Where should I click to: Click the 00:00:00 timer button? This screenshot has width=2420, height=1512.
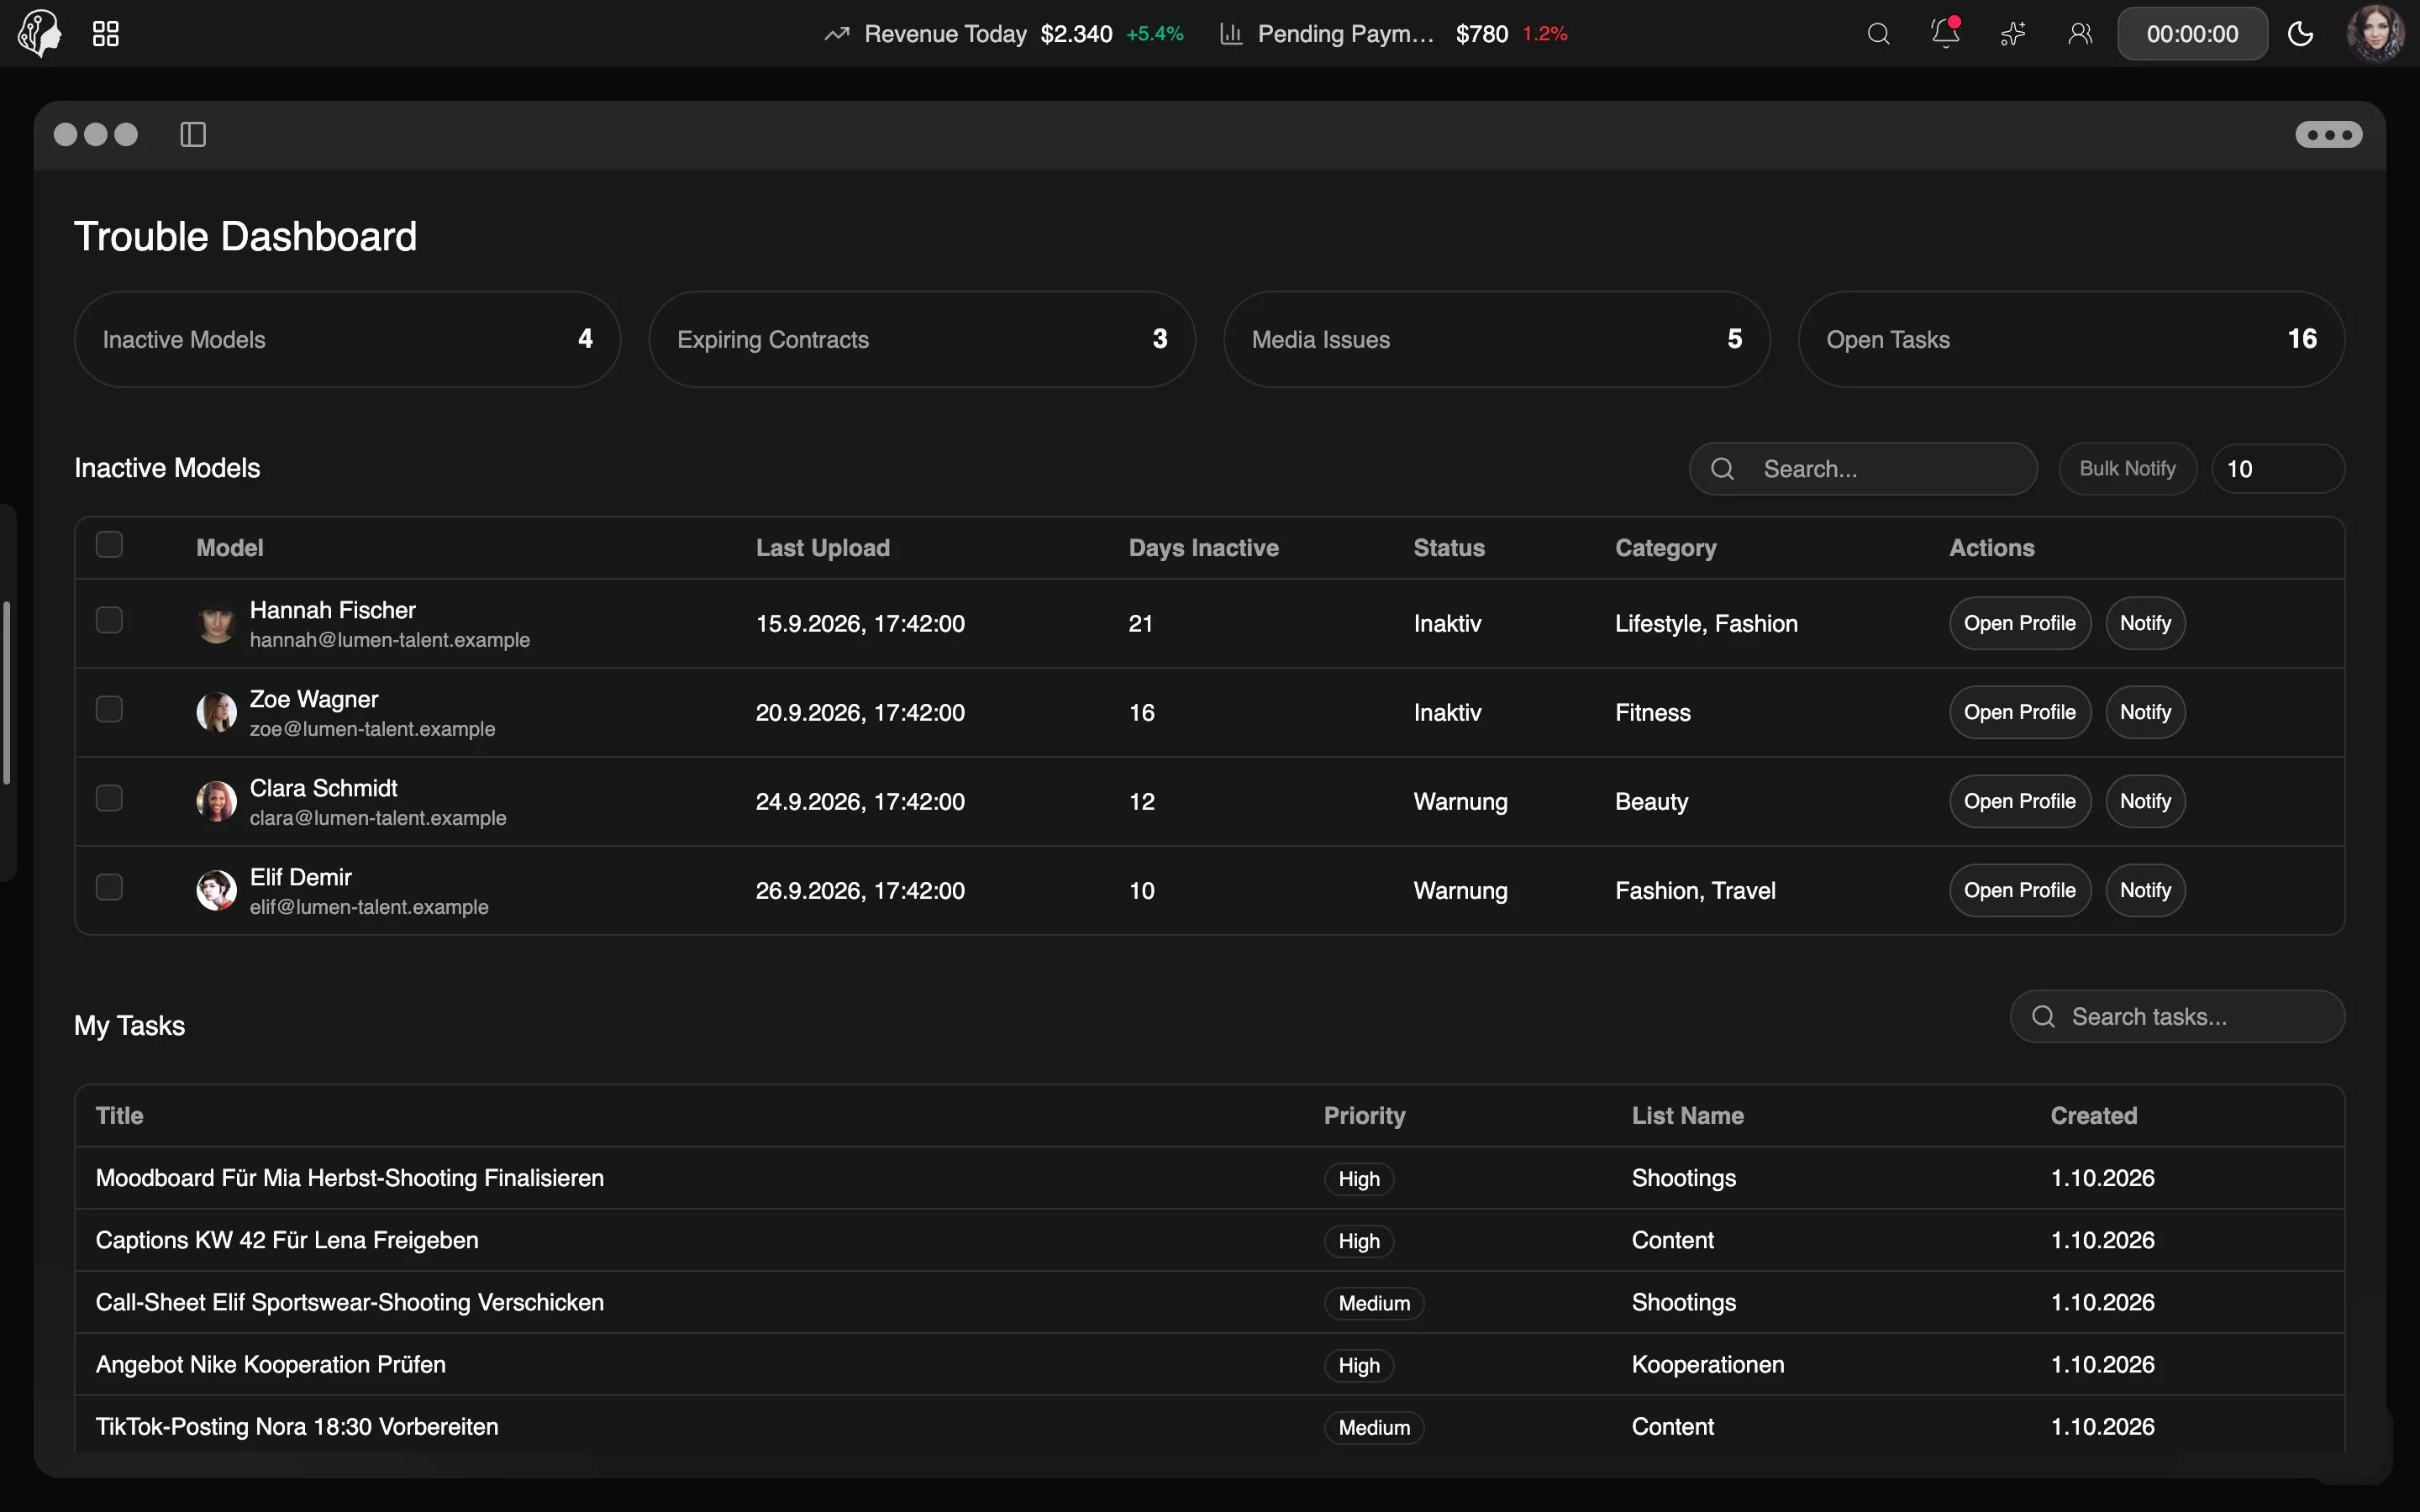click(x=2192, y=34)
